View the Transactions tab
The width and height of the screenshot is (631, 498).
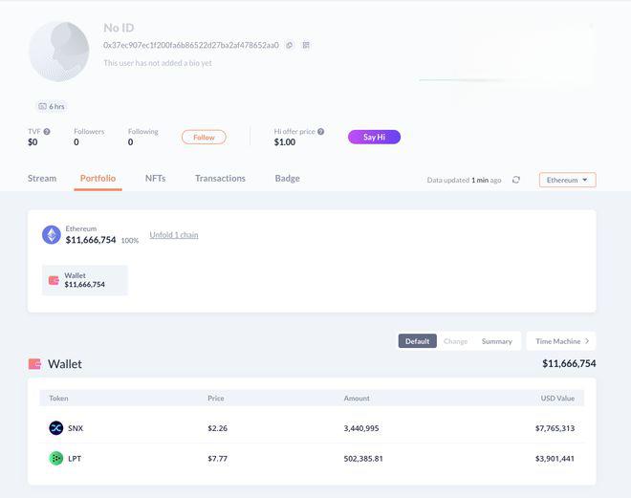pos(220,178)
